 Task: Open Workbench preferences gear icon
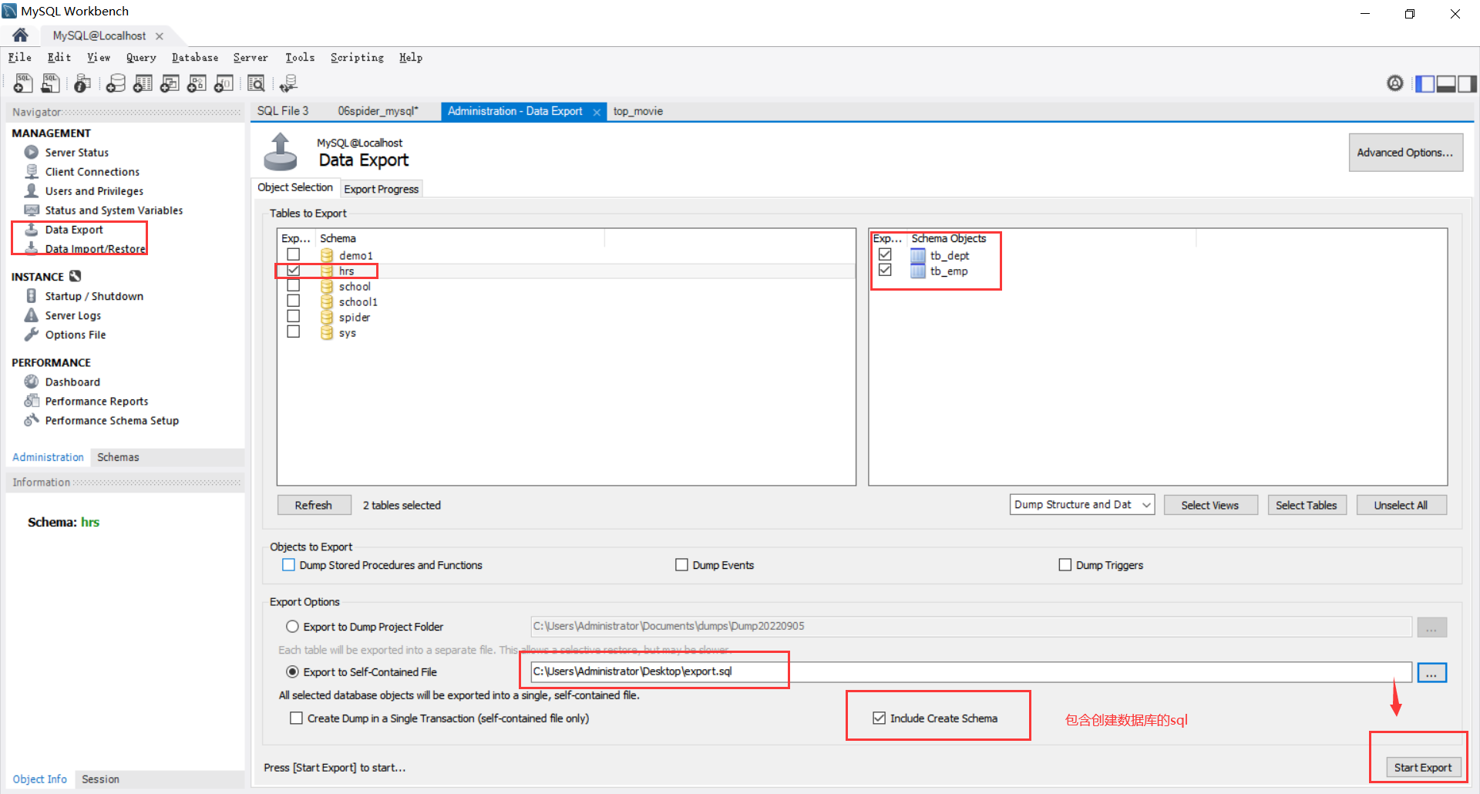pos(1395,83)
